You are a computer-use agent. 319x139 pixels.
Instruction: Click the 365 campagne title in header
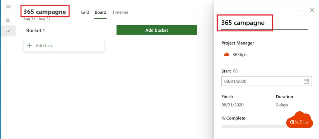[x=45, y=12]
